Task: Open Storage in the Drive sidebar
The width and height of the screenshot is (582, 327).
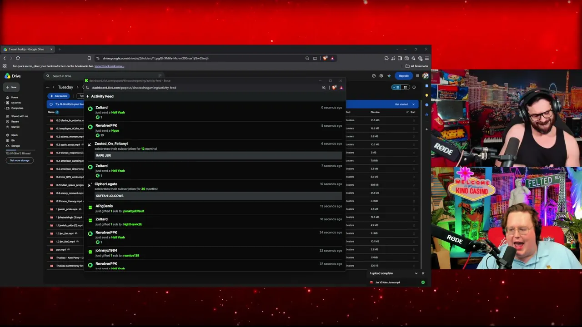Action: [13, 146]
